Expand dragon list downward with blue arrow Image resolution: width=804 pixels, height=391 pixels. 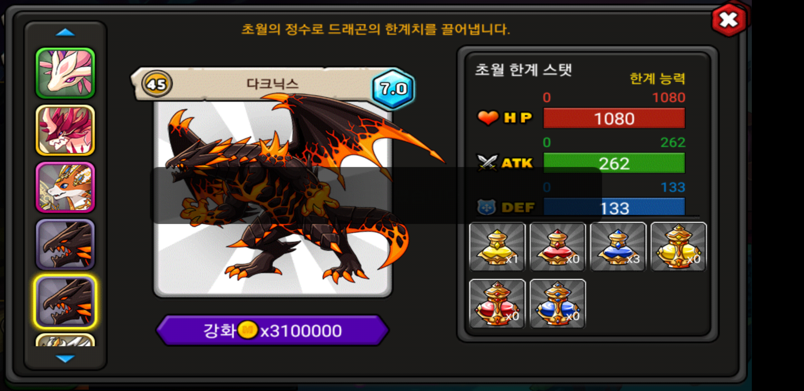pos(65,358)
